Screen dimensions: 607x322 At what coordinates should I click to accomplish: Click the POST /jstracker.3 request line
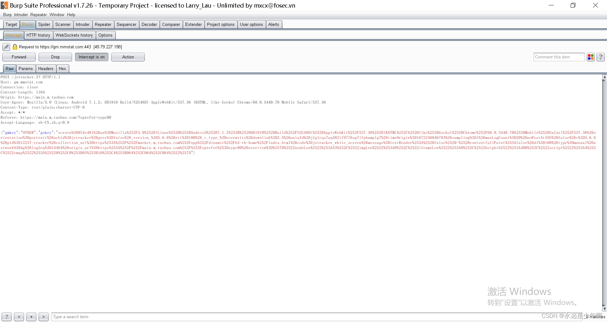click(x=30, y=77)
